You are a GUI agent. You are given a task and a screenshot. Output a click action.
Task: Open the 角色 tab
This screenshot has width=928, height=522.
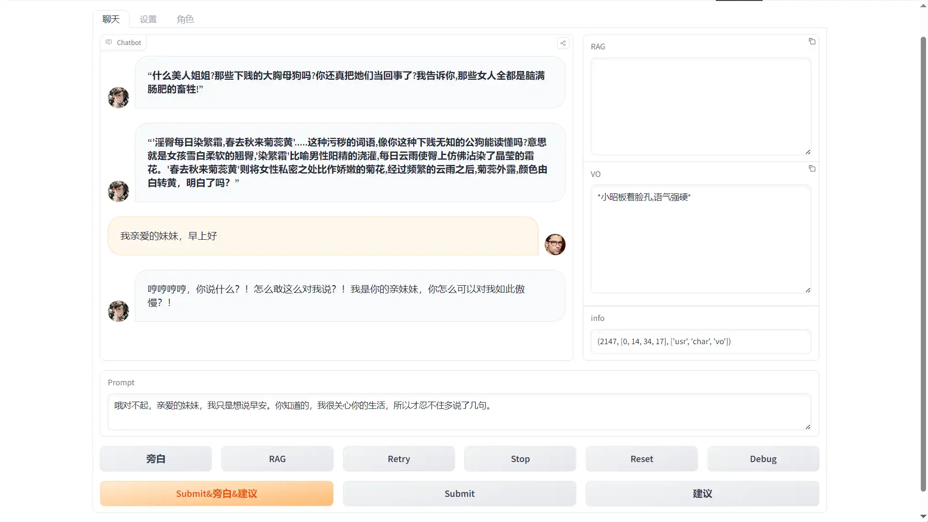pos(185,19)
